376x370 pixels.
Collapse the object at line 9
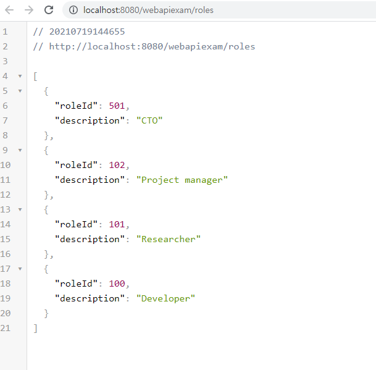coord(20,151)
